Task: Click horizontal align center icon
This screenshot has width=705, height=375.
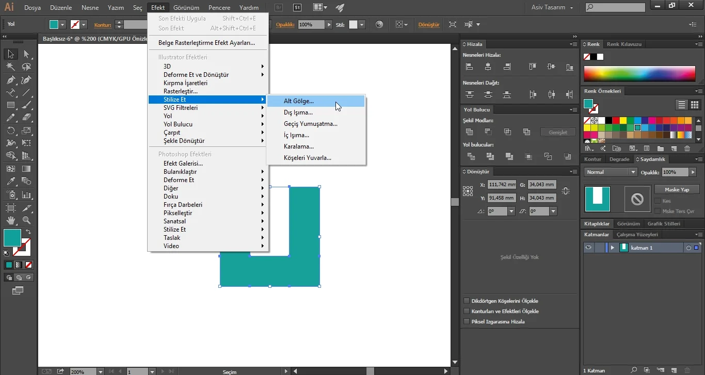Action: [x=488, y=67]
